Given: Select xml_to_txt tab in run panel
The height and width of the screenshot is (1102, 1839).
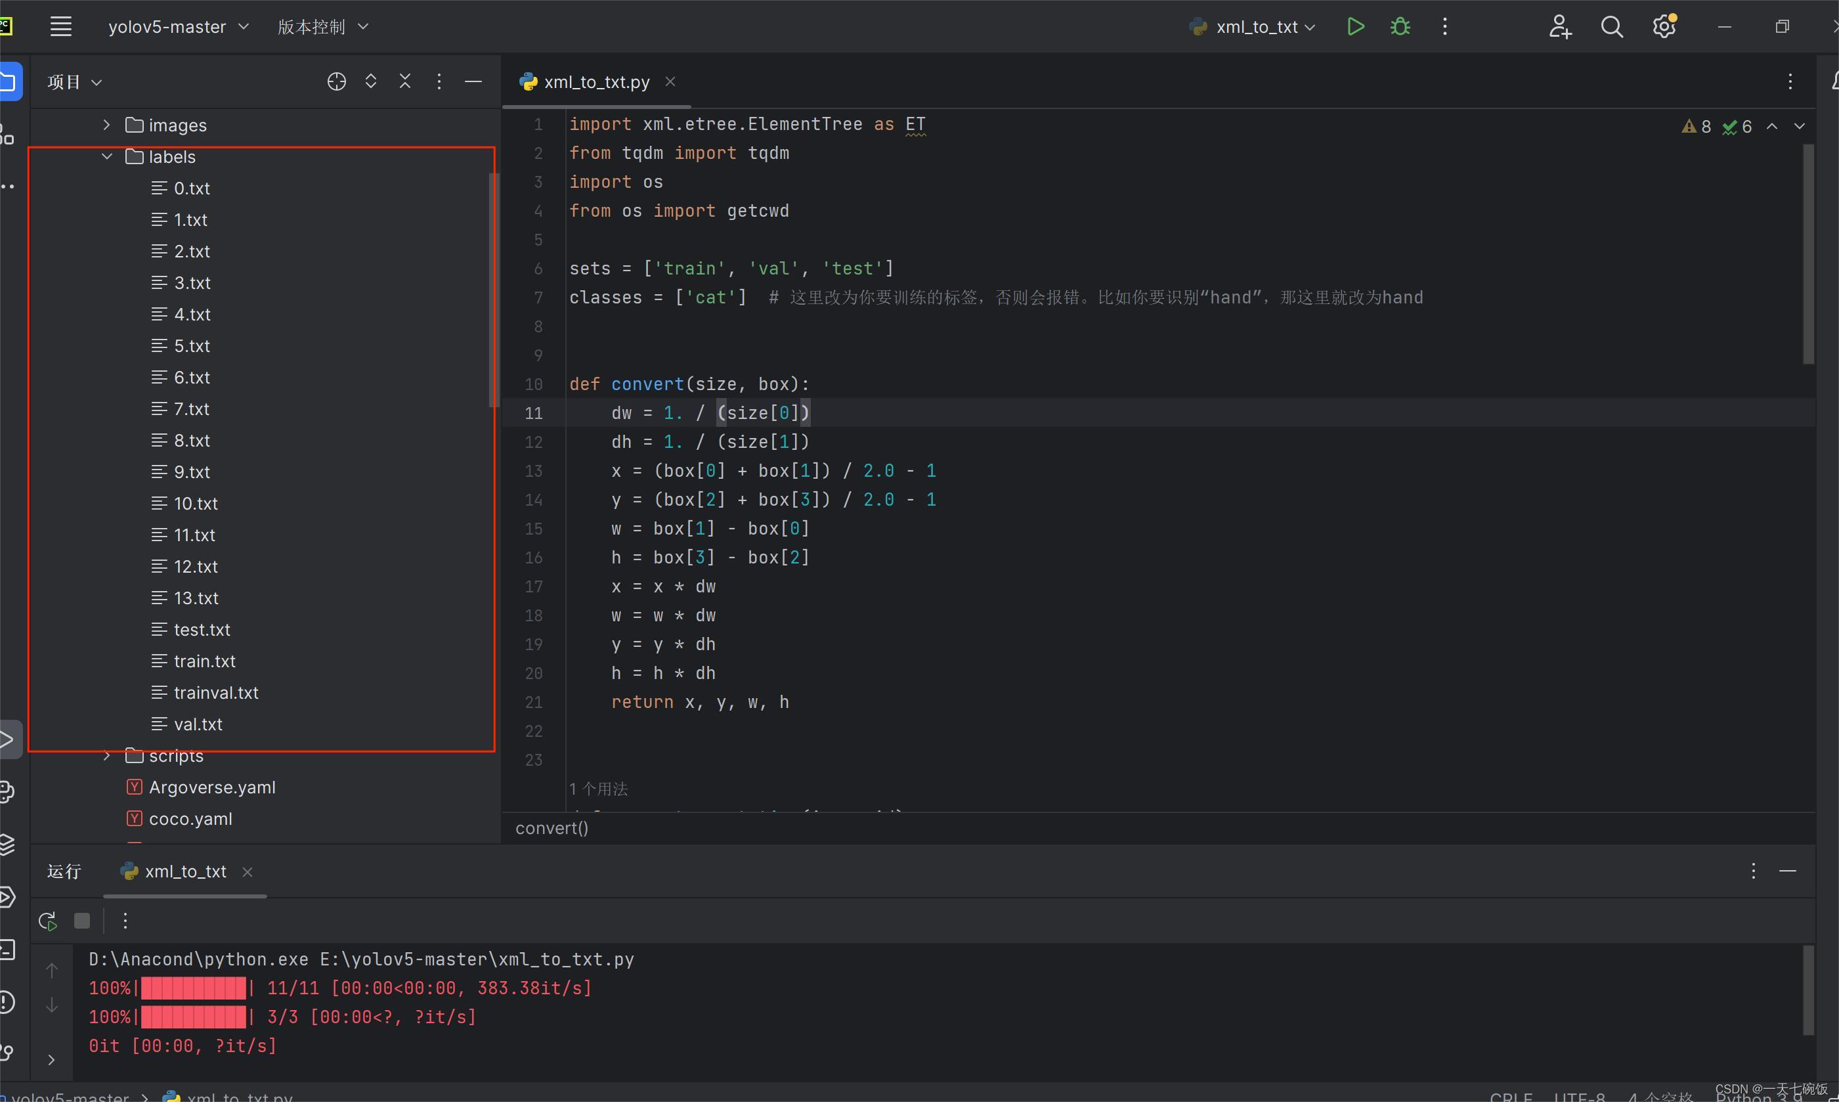Looking at the screenshot, I should coord(184,871).
